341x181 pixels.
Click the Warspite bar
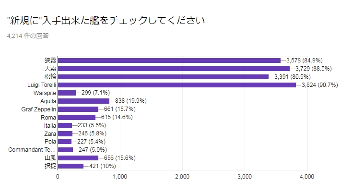point(67,93)
